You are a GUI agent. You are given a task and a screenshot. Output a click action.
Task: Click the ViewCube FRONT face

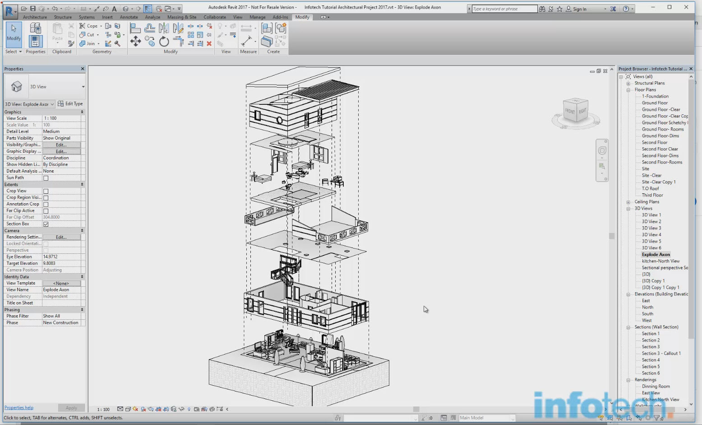coord(570,112)
